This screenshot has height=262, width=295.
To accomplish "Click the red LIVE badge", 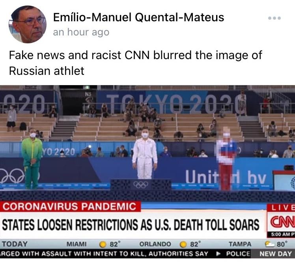I will (282, 208).
